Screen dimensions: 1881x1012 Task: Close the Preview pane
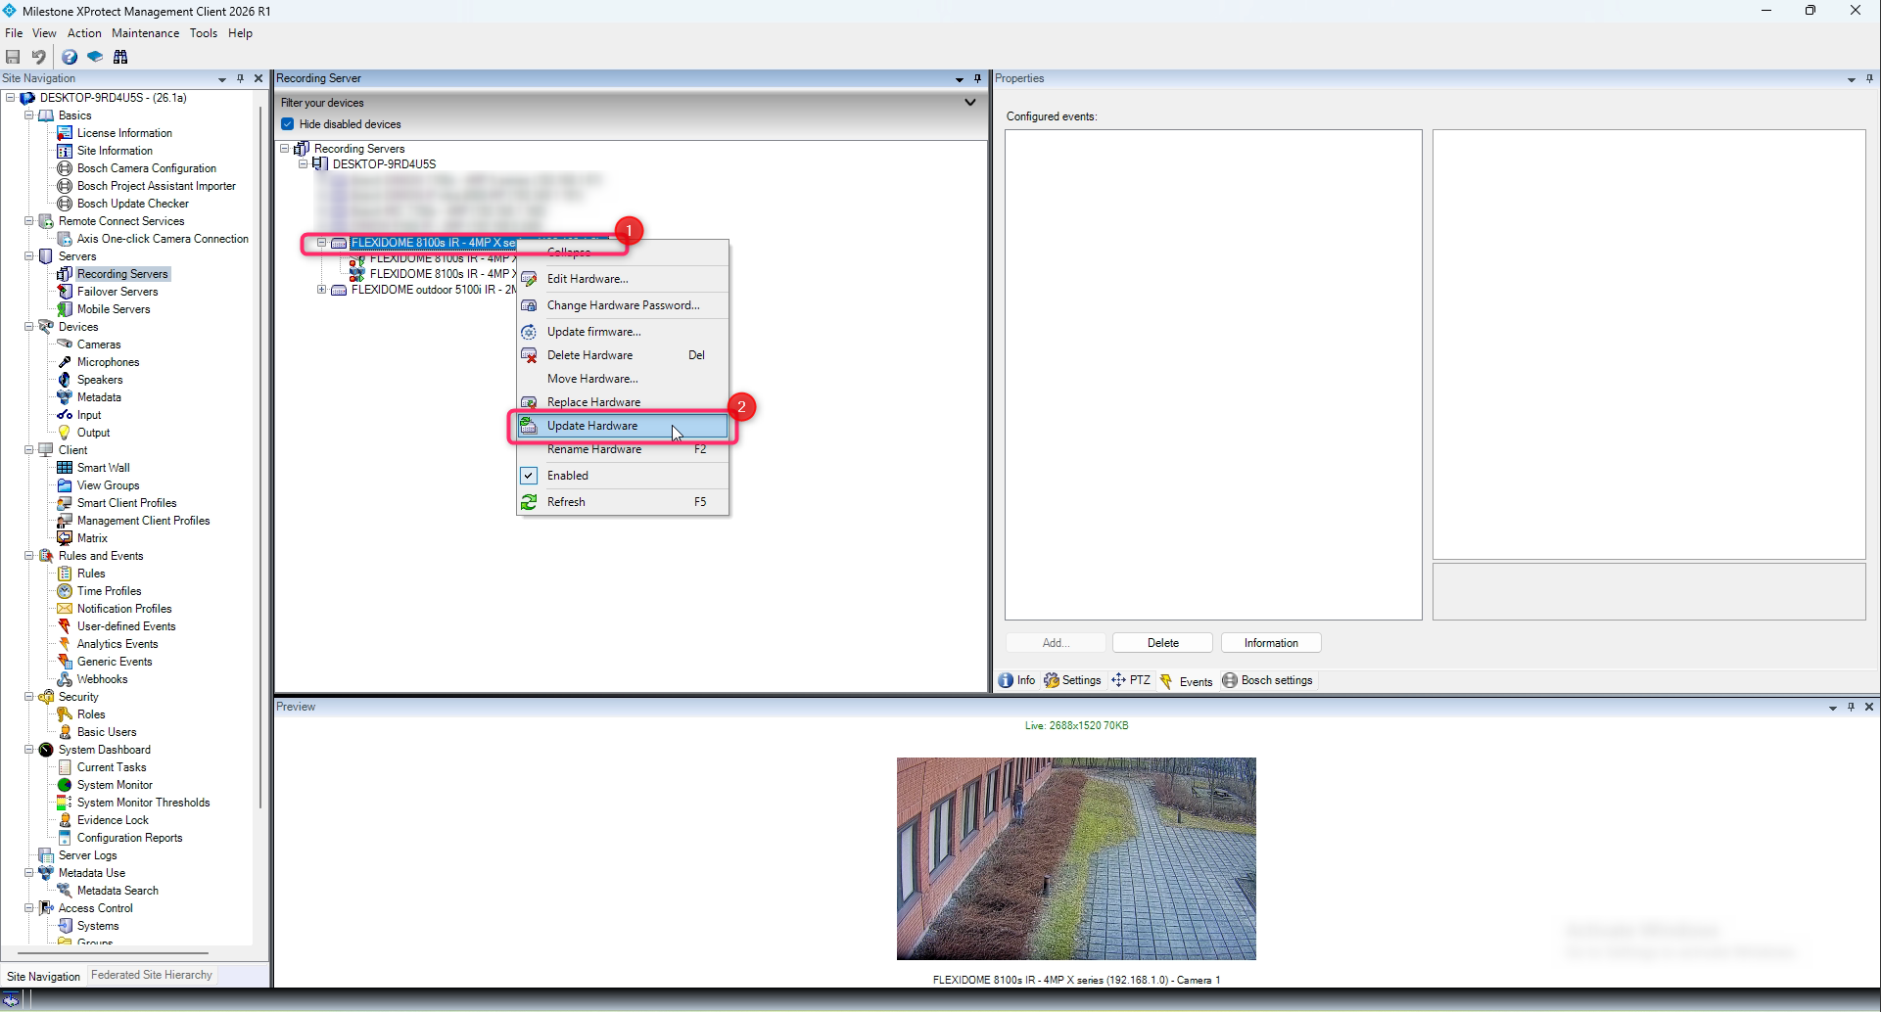tap(1869, 707)
